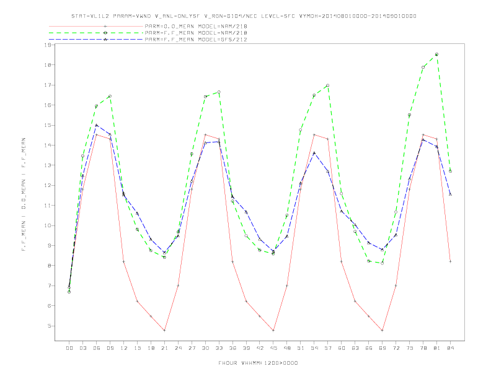Image resolution: width=491 pixels, height=379 pixels.
Task: Click y-axis tick label 10
Action: [48, 225]
